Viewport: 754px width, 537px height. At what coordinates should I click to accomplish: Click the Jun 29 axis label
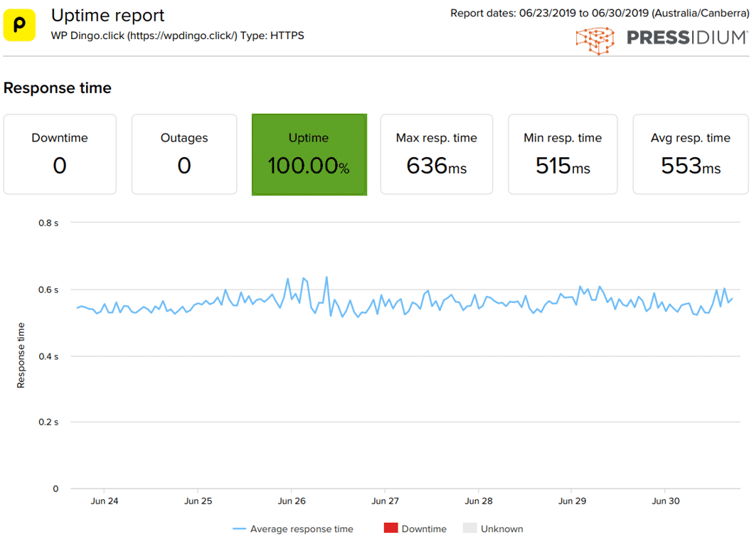pos(572,501)
